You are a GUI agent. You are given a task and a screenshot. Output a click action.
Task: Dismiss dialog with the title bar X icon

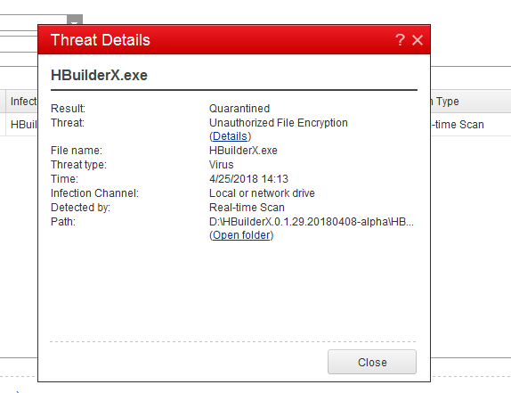(x=418, y=40)
